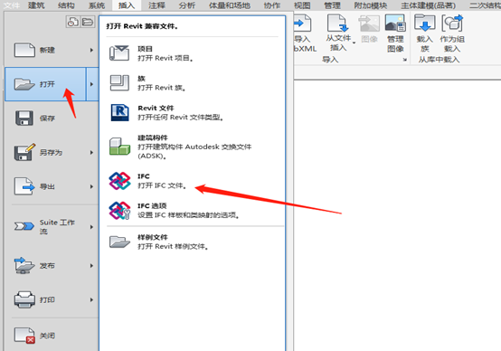Image resolution: width=501 pixels, height=351 pixels.
Task: Select the Revit file open icon
Action: click(x=119, y=112)
